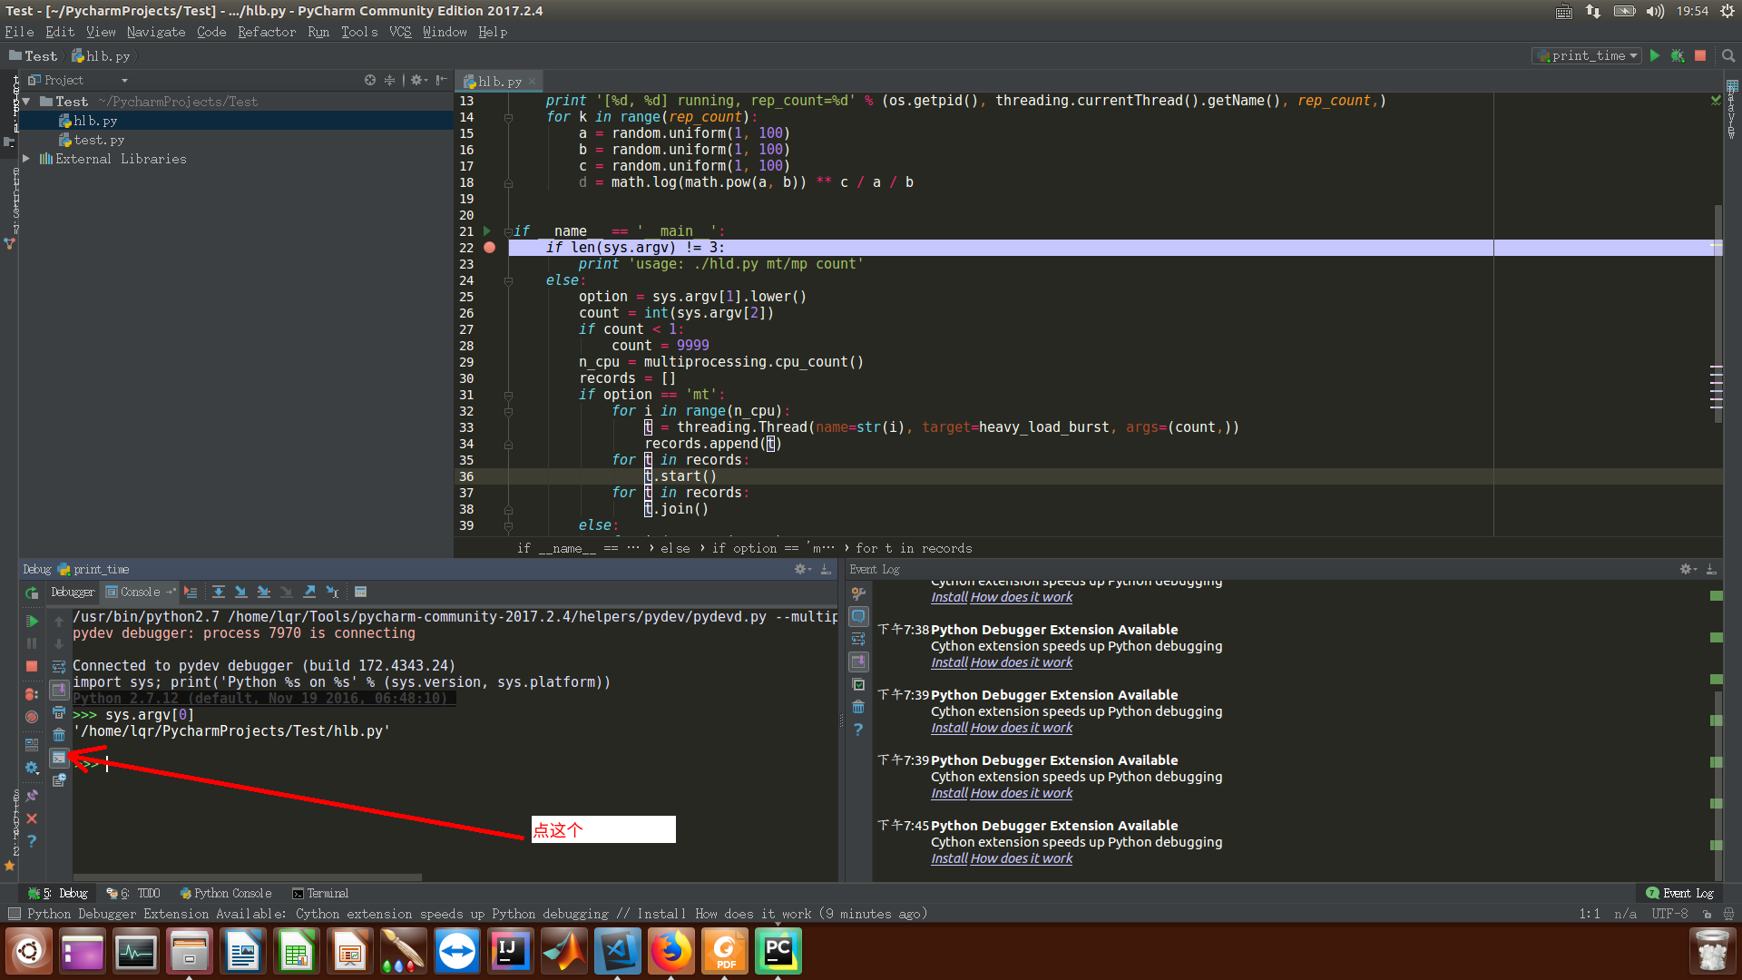Click Step Out debug button

pyautogui.click(x=309, y=592)
